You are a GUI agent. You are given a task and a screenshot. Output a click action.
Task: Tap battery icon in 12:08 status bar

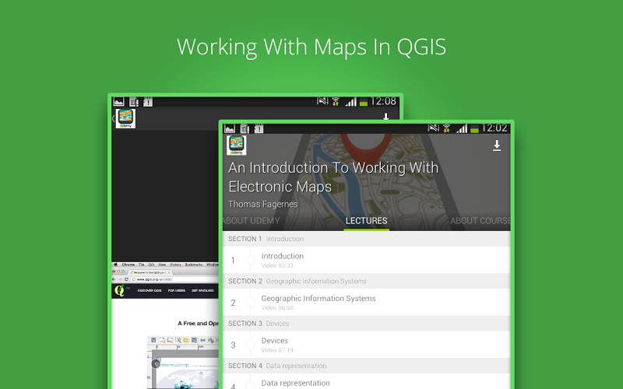tap(363, 103)
